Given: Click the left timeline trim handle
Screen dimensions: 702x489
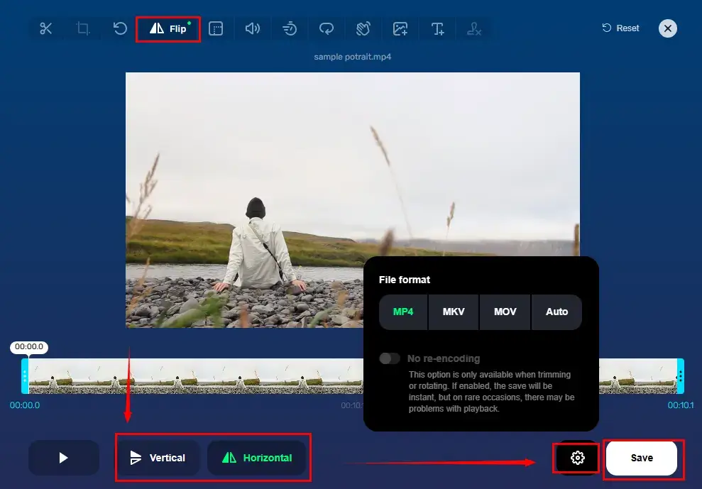Looking at the screenshot, I should pos(25,376).
